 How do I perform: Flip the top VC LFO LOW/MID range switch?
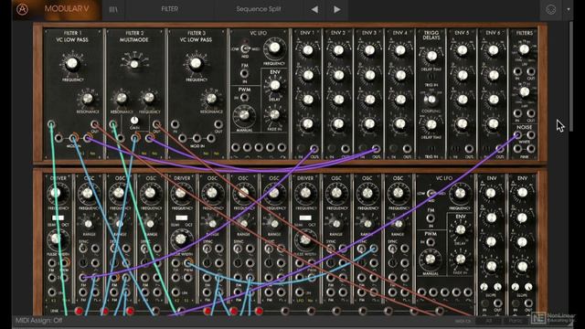(245, 48)
